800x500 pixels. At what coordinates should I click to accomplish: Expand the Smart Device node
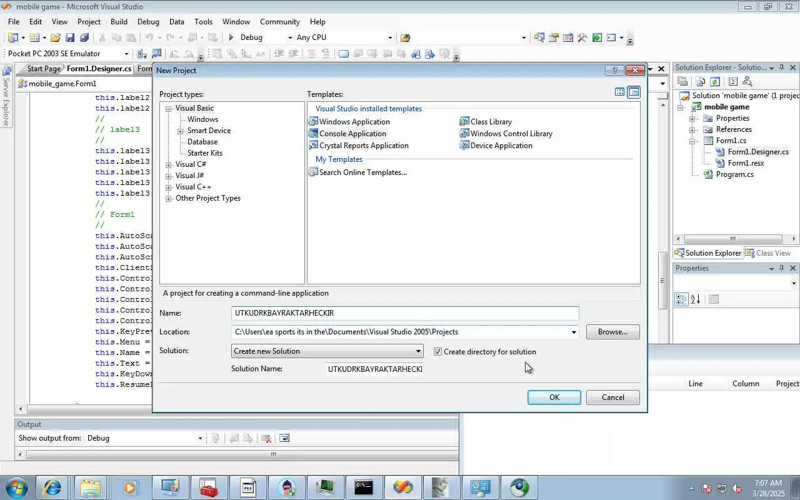pyautogui.click(x=181, y=131)
